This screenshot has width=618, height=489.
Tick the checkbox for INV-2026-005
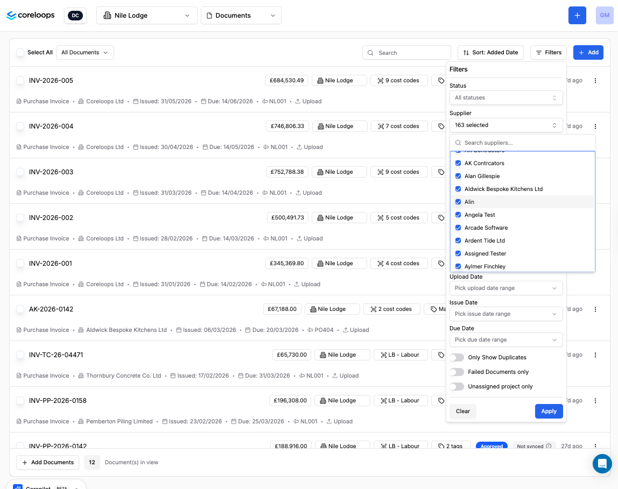coord(20,80)
